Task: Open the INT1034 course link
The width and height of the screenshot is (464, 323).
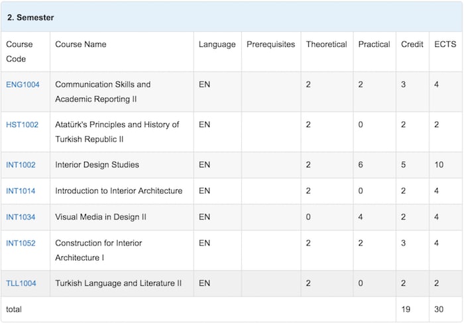Action: pos(21,217)
